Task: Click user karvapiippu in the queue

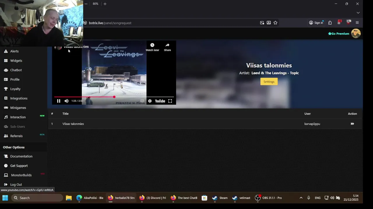Action: click(x=312, y=124)
